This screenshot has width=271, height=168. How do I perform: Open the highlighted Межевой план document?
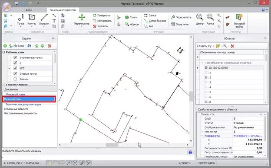[29, 99]
